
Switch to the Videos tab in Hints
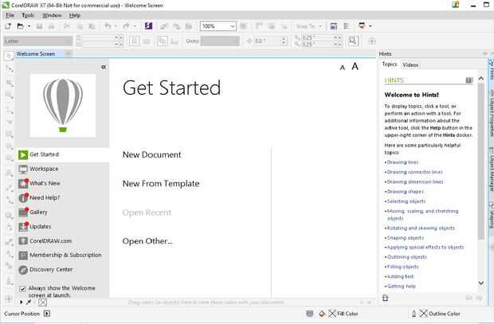click(x=410, y=64)
